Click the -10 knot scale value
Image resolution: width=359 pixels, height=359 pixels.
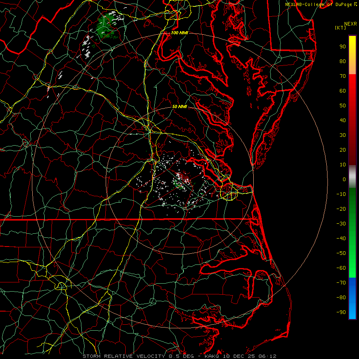[341, 194]
